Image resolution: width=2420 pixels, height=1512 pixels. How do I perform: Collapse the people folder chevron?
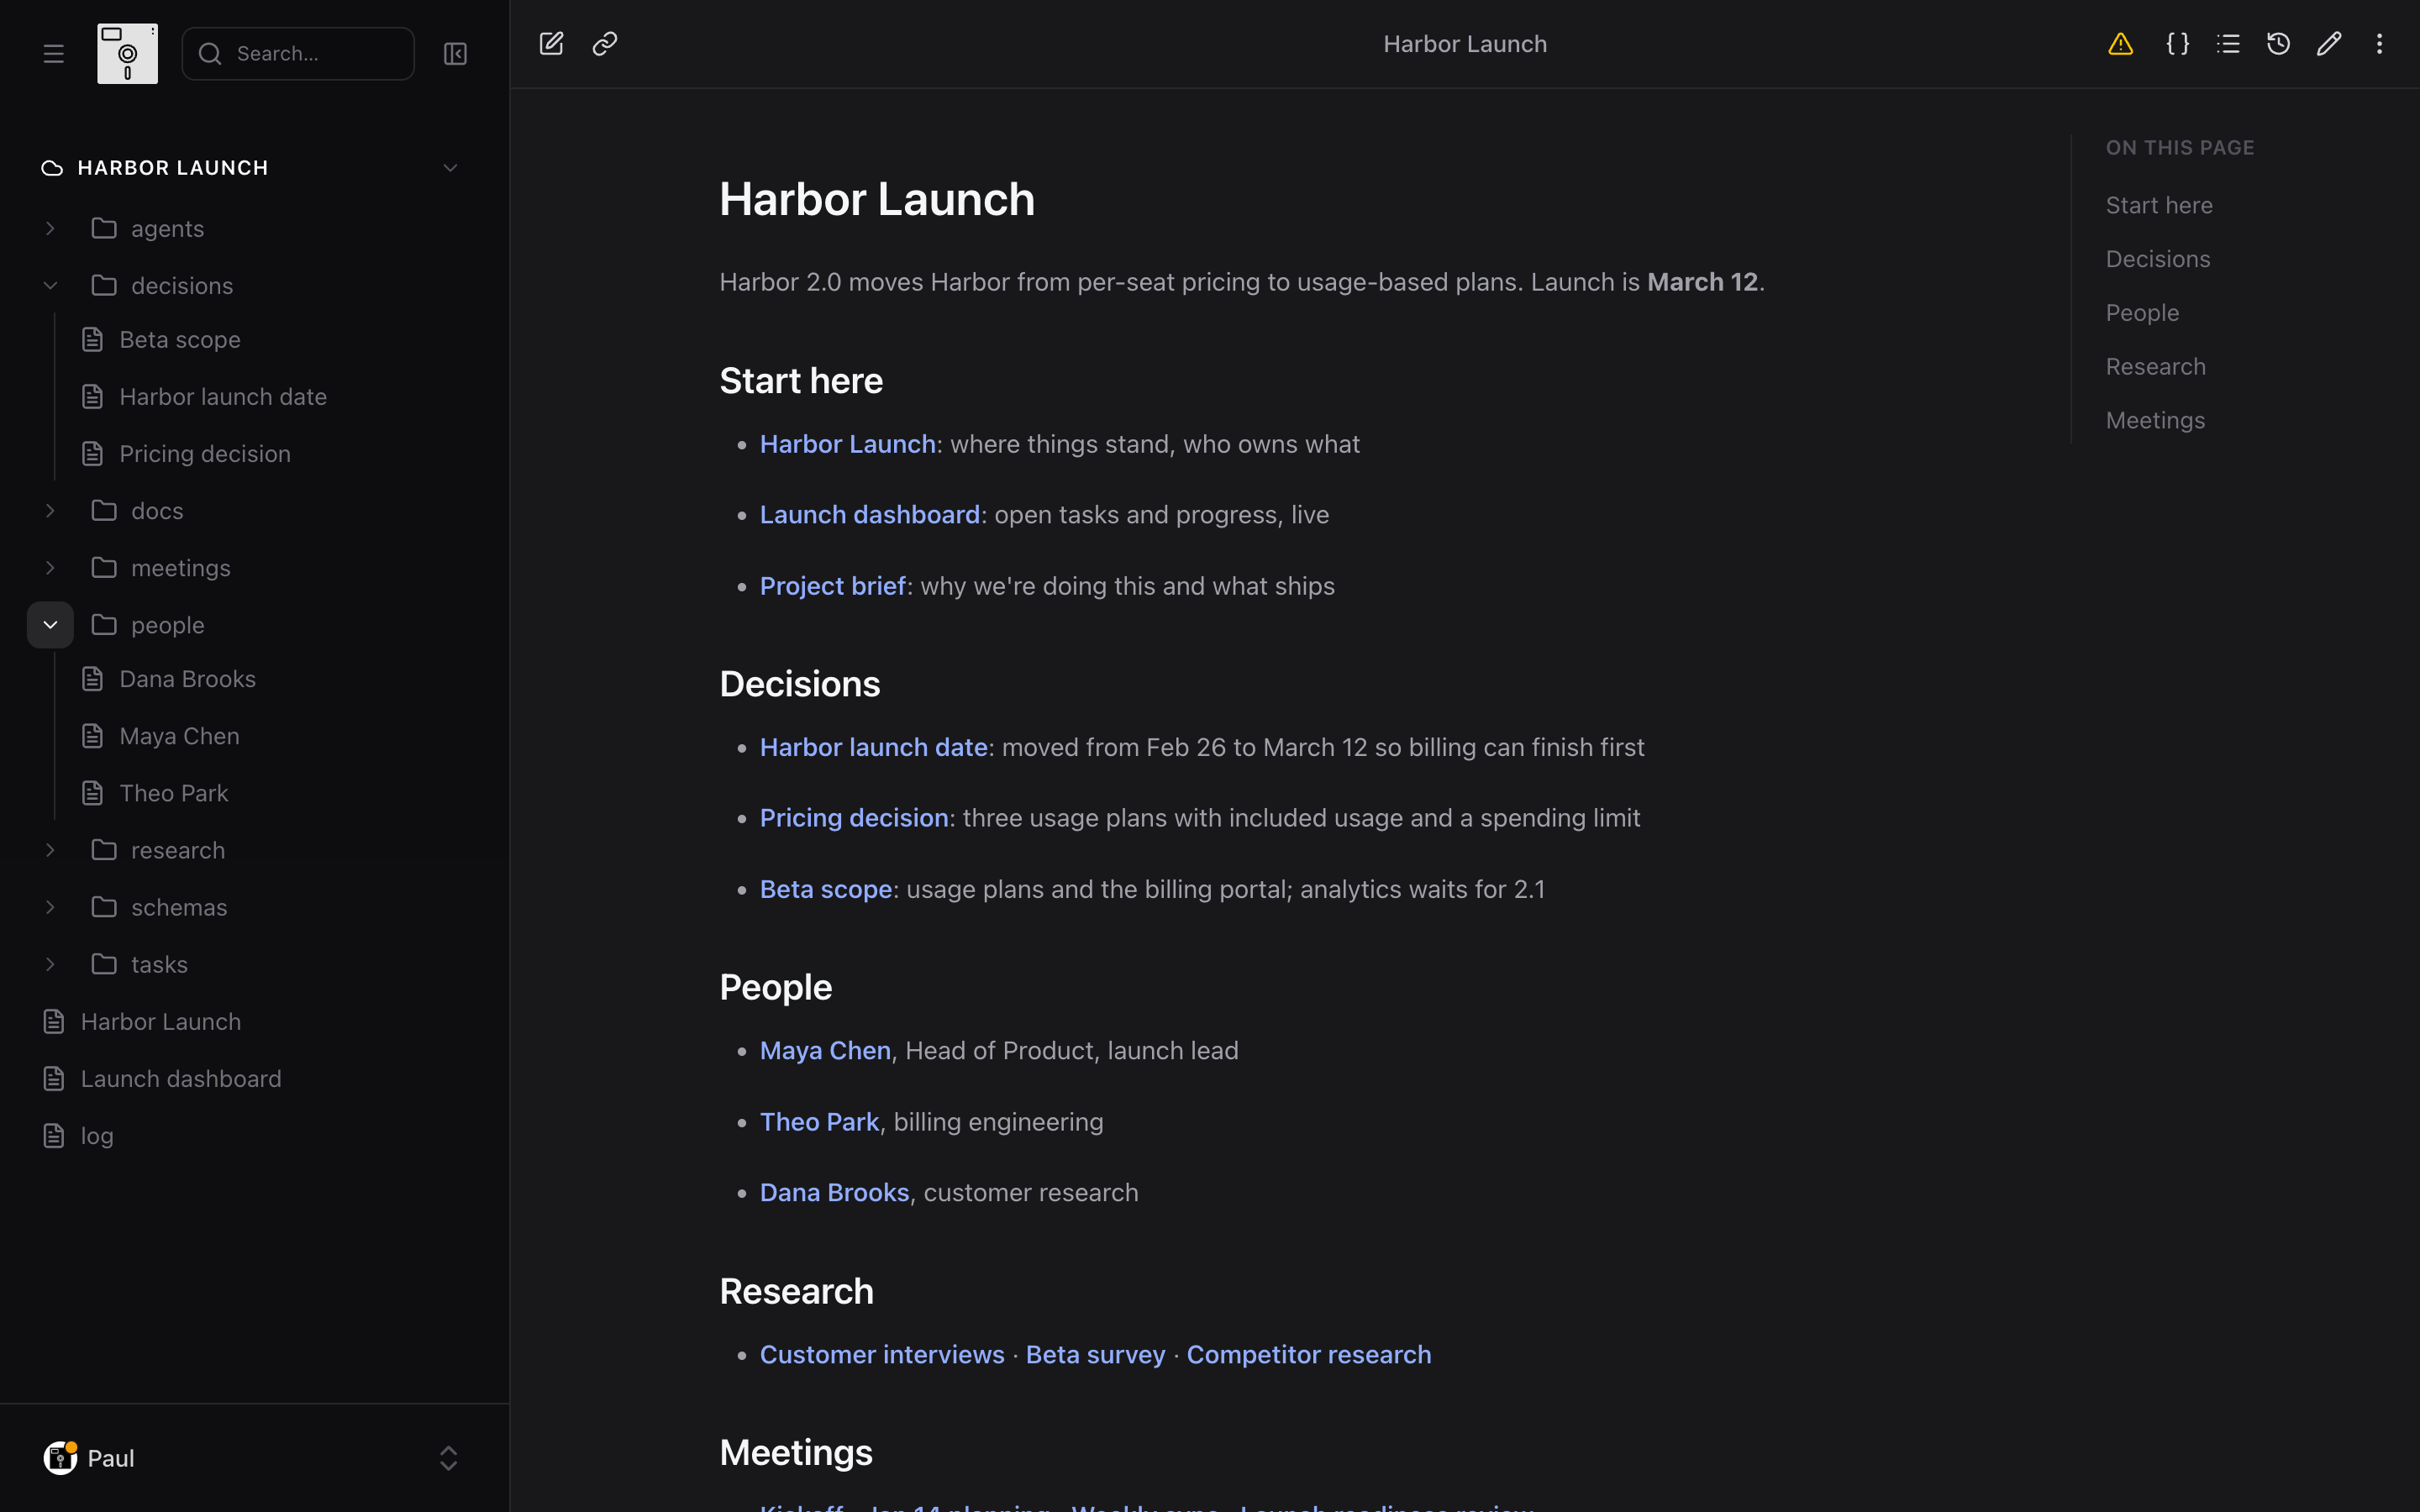pyautogui.click(x=50, y=625)
